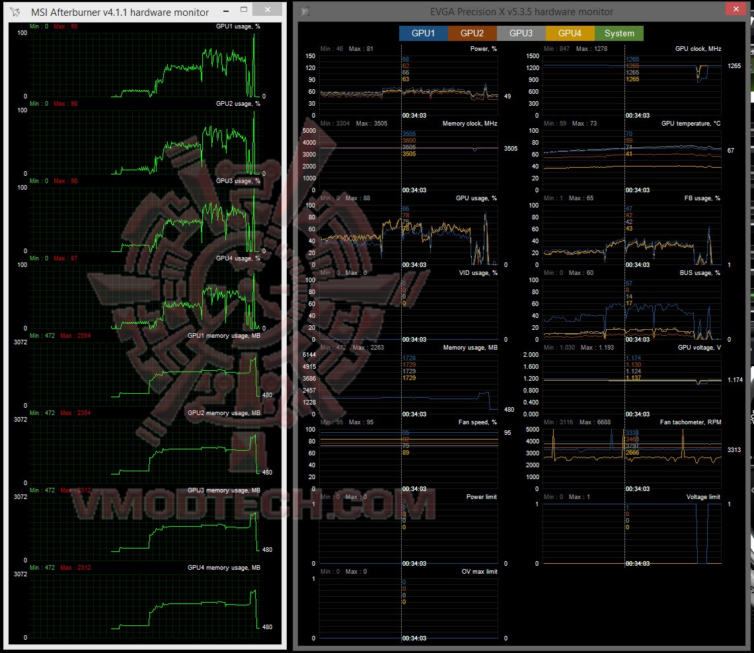This screenshot has width=754, height=653.
Task: Click the 00:34:03 marker under Voltage limit graph
Action: point(638,564)
